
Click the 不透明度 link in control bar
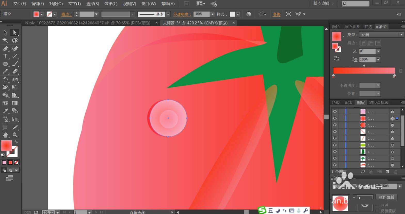182,14
